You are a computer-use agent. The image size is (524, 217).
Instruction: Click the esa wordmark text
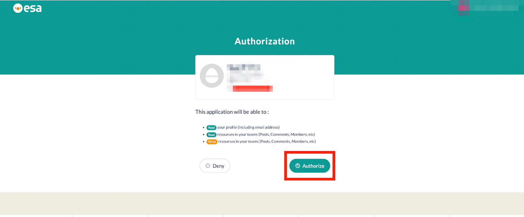pyautogui.click(x=33, y=8)
